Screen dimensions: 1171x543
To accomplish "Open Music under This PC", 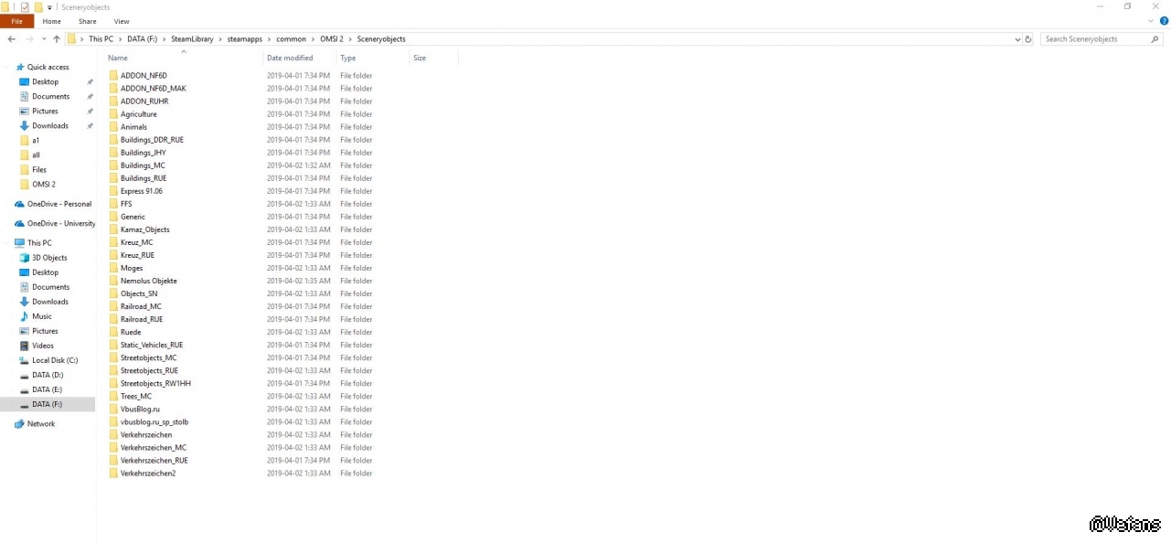I will 41,316.
